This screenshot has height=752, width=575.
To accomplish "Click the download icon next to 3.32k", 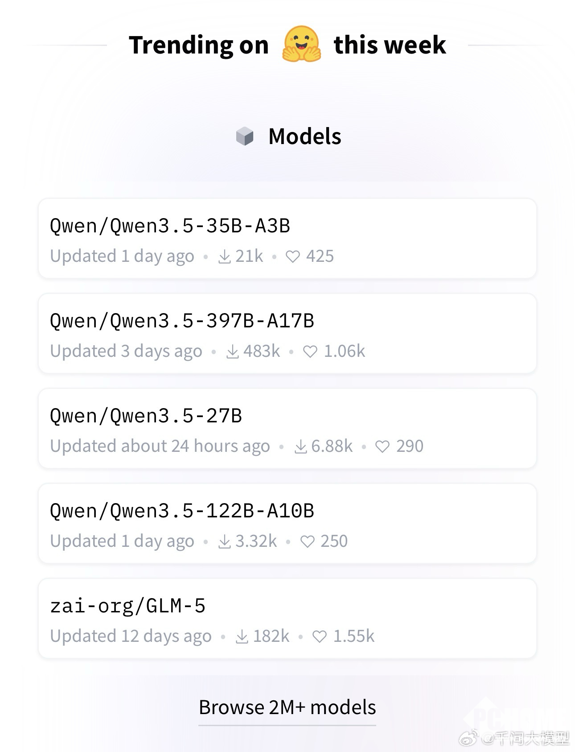I will tap(225, 542).
